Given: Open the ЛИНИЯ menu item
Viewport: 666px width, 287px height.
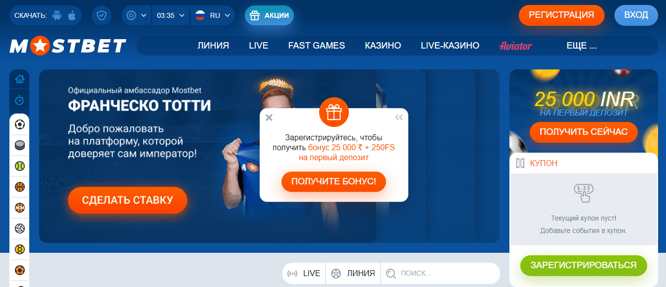Looking at the screenshot, I should coord(213,46).
